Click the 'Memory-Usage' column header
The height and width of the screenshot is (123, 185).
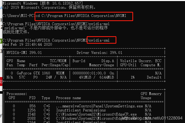[x=101, y=65]
